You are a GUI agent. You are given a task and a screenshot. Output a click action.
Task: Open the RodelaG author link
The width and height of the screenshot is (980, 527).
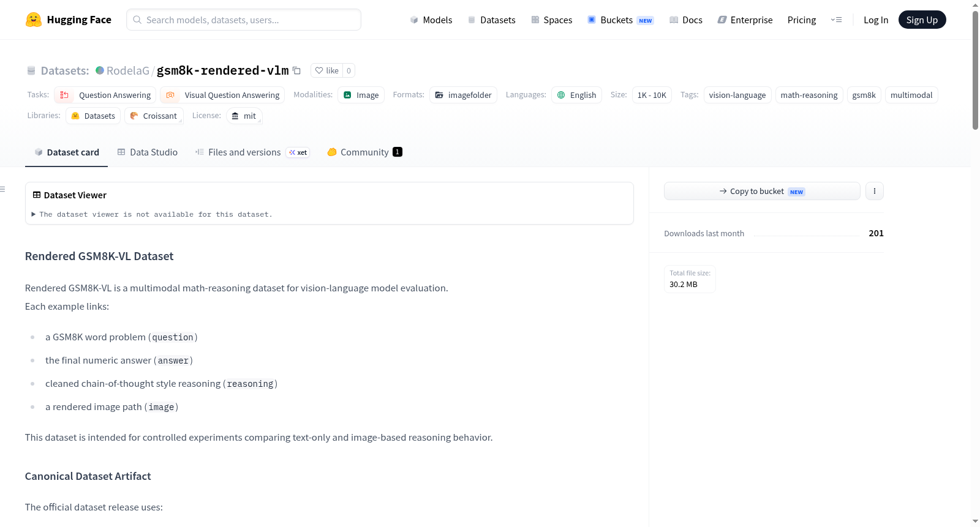(x=128, y=70)
